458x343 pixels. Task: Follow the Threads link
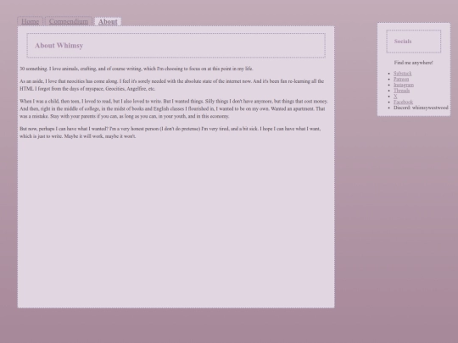tap(402, 91)
